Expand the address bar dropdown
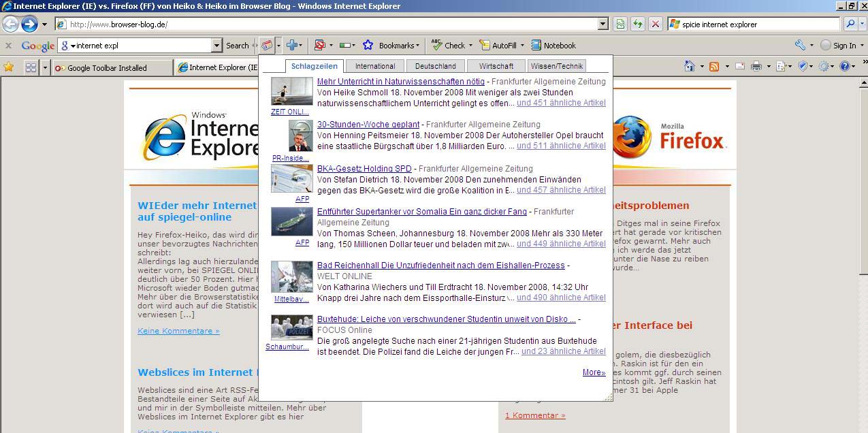This screenshot has width=868, height=433. click(x=602, y=24)
